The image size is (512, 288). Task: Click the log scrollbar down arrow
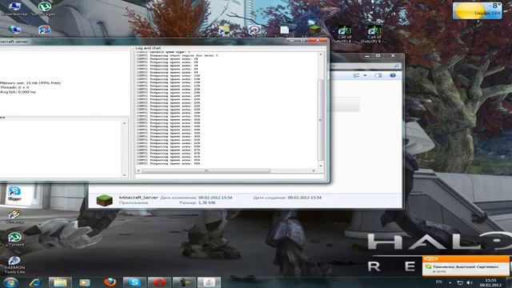[x=321, y=166]
